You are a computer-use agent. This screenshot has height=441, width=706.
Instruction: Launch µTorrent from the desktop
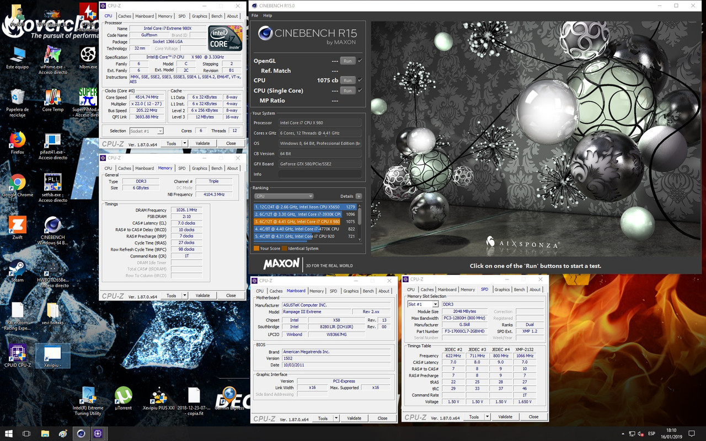pyautogui.click(x=124, y=398)
